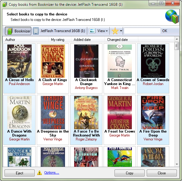Click the vertical scrollbar thumb
The width and height of the screenshot is (182, 181).
[x=177, y=46]
